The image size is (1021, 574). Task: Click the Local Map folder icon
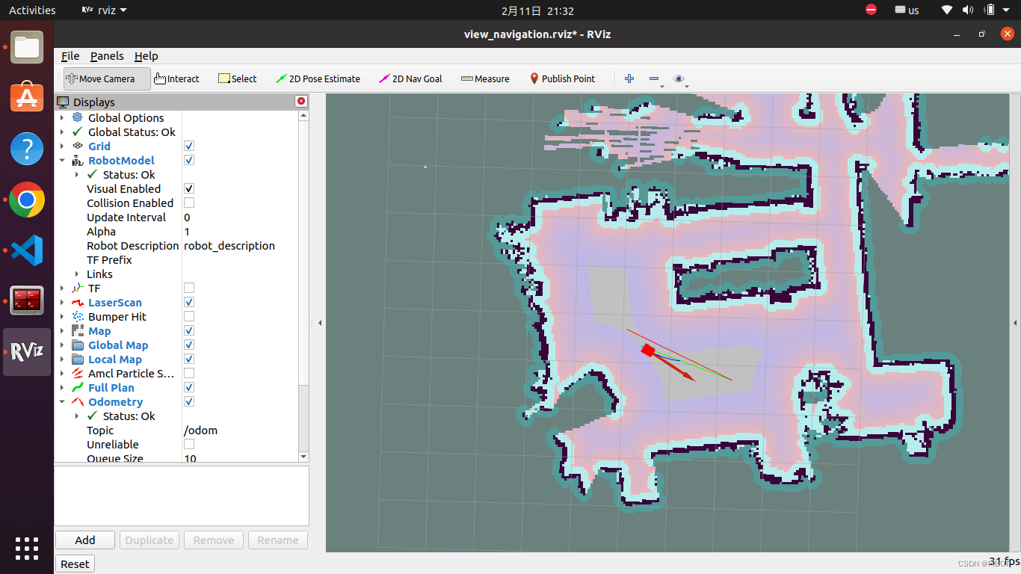[x=77, y=359]
